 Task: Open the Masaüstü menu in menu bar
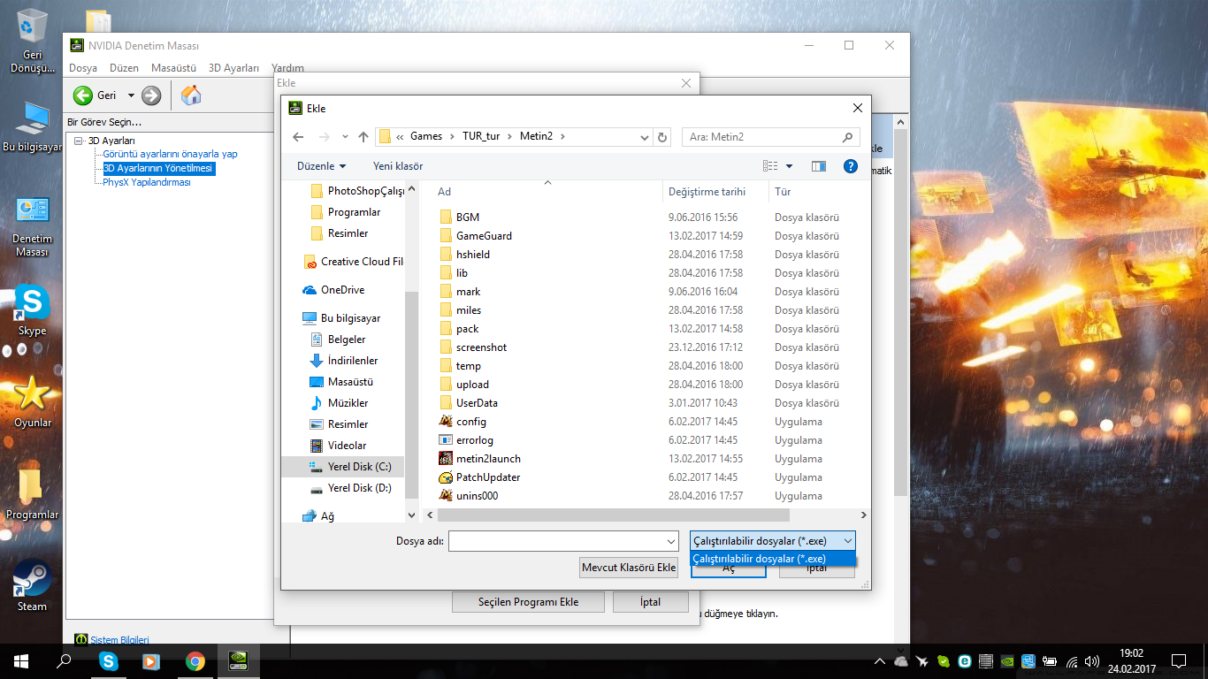coord(173,68)
